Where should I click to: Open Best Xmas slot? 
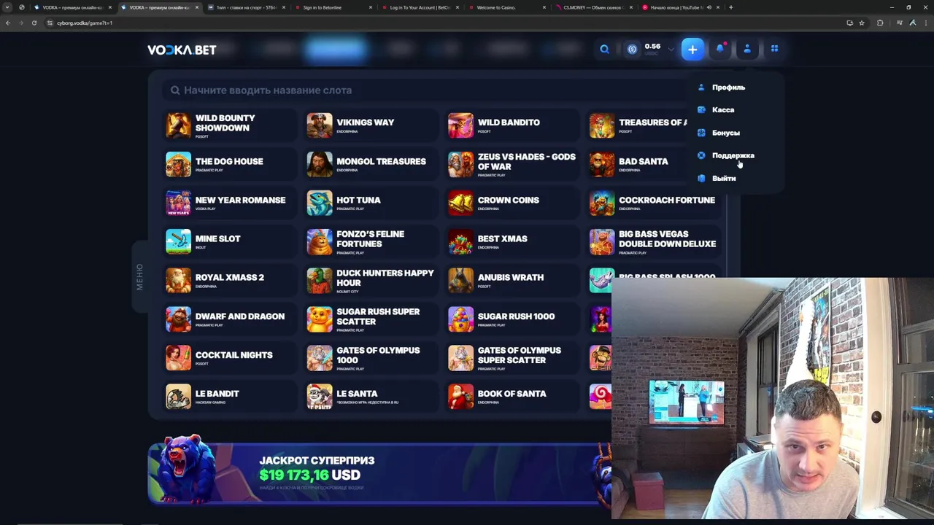click(512, 241)
